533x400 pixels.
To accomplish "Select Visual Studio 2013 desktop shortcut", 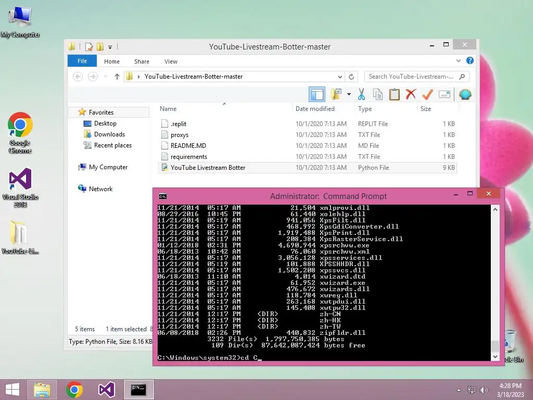I will (x=20, y=187).
